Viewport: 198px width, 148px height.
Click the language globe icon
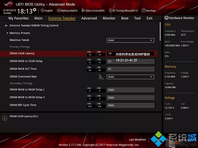42,10
